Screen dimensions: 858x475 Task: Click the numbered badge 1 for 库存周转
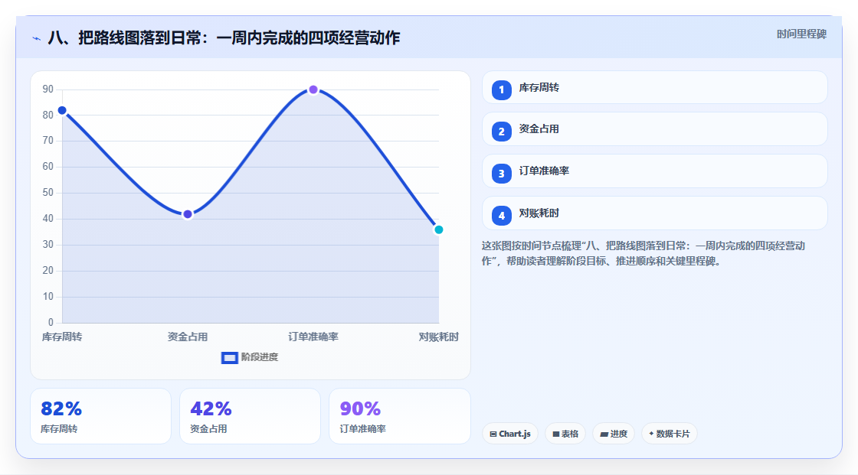[501, 90]
